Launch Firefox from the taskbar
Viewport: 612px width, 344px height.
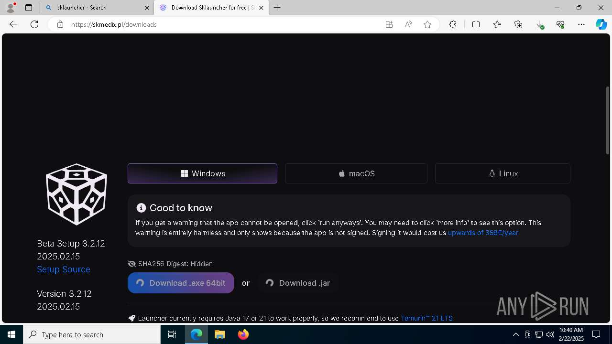click(243, 334)
